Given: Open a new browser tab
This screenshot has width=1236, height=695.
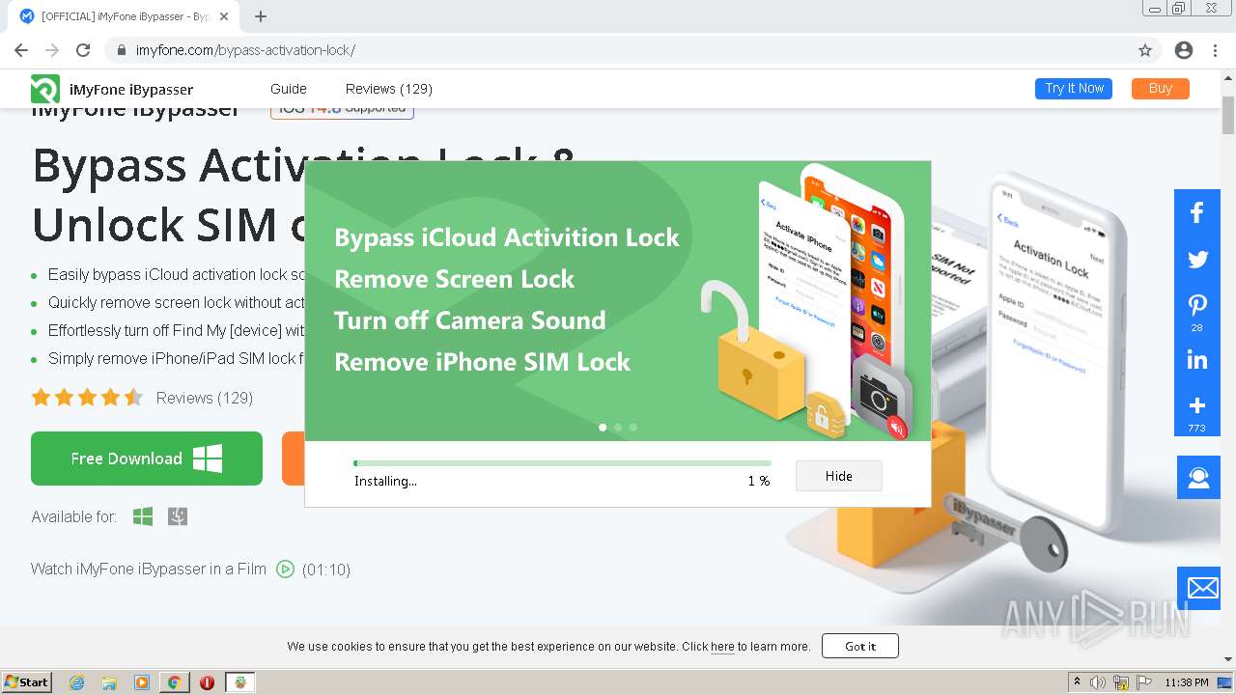Looking at the screenshot, I should click(261, 16).
